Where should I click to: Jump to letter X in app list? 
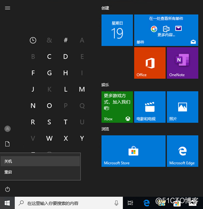click(66, 138)
